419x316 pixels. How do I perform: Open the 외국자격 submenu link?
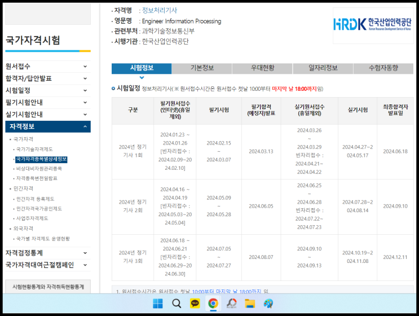coord(23,229)
